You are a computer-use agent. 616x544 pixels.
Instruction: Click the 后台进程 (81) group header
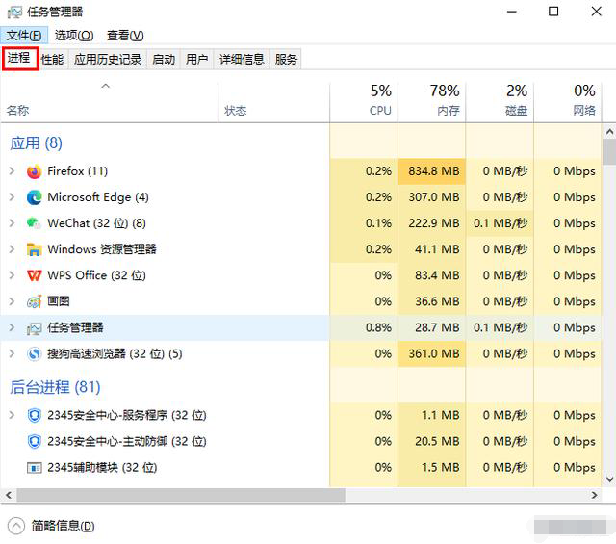[x=56, y=387]
